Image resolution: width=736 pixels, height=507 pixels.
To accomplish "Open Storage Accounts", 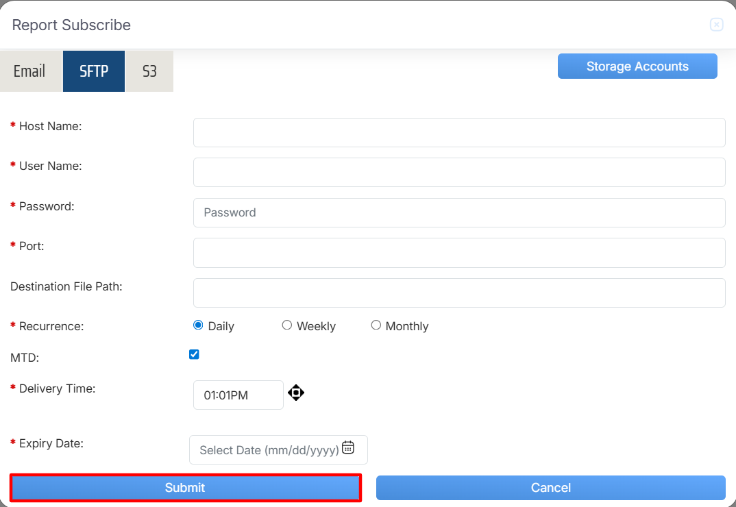I will tap(637, 66).
